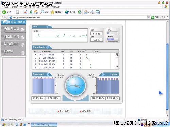Print the page with the printer icon
The width and height of the screenshot is (170, 127).
pos(92,12)
